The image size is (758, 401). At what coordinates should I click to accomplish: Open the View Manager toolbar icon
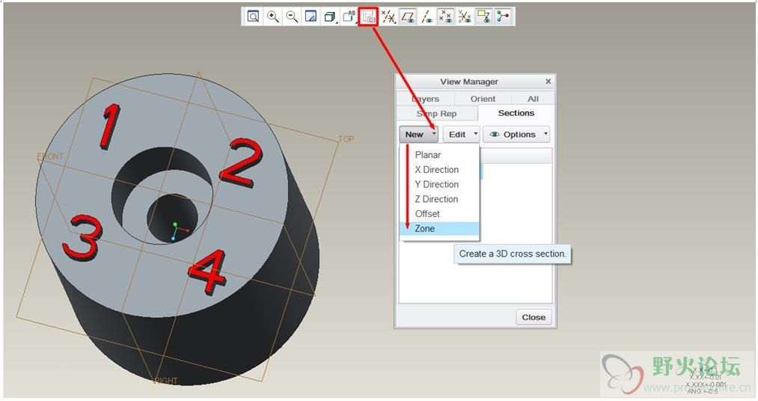(368, 17)
